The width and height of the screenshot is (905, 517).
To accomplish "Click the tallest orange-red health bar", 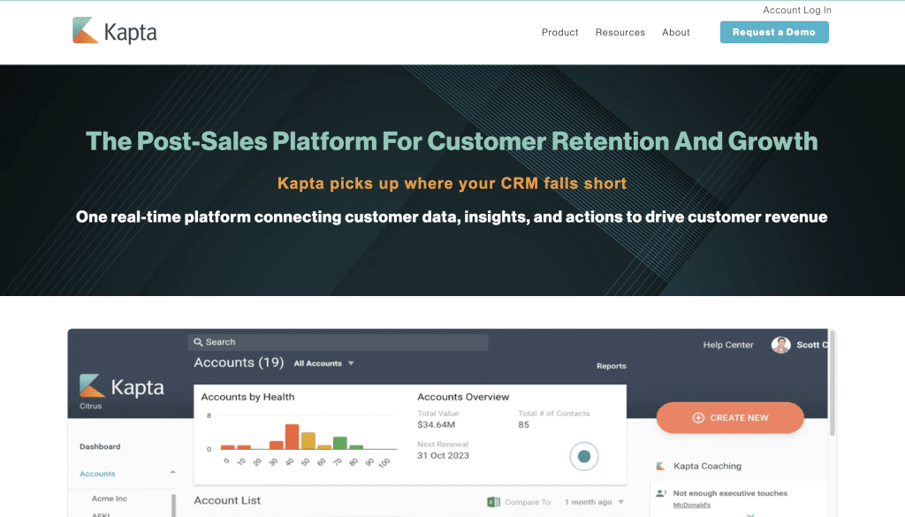I will pos(292,437).
